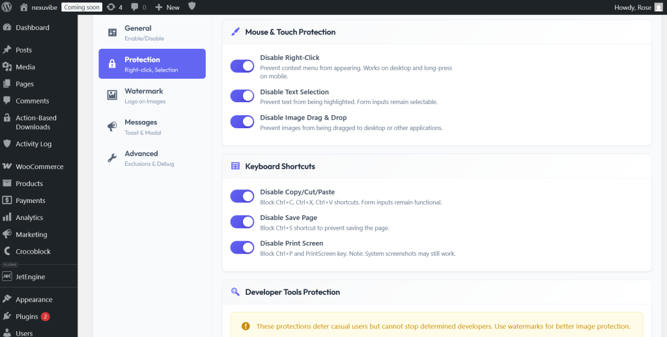Image resolution: width=667 pixels, height=337 pixels.
Task: Click the Messages megaphone icon
Action: [112, 126]
